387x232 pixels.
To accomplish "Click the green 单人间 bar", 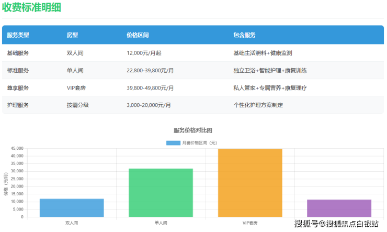I will click(x=161, y=192).
